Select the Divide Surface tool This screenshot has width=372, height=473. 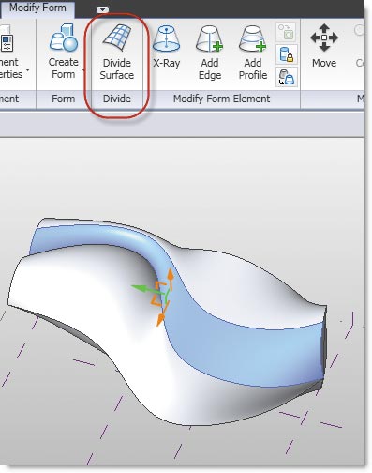[117, 52]
